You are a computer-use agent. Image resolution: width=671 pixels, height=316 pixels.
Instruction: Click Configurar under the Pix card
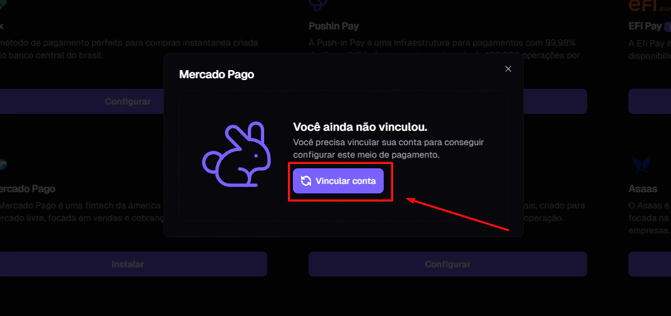pyautogui.click(x=128, y=101)
